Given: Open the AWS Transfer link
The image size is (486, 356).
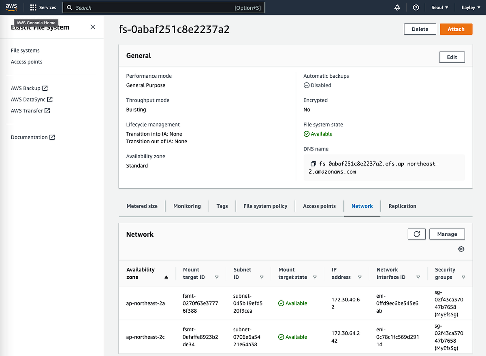Looking at the screenshot, I should (27, 110).
